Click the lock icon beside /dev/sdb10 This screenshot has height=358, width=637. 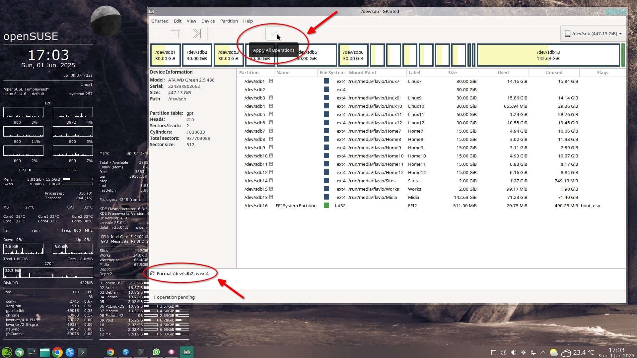coord(271,155)
